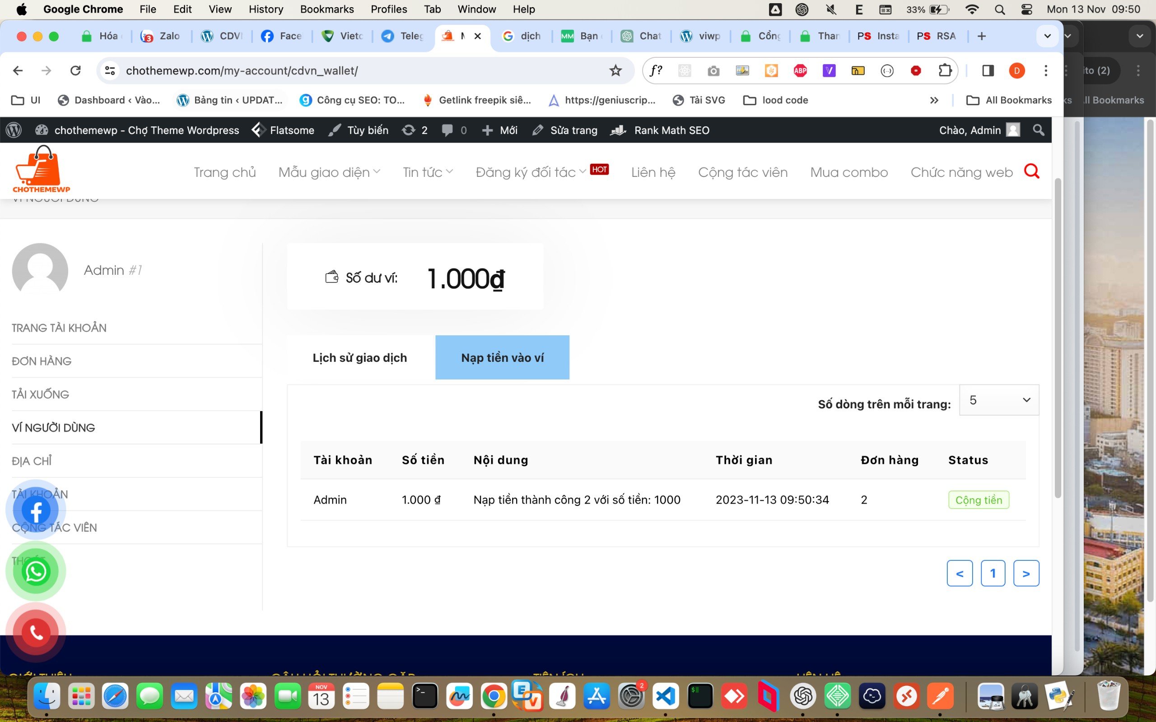Toggle Chrome side panel button
This screenshot has width=1156, height=722.
pos(988,71)
